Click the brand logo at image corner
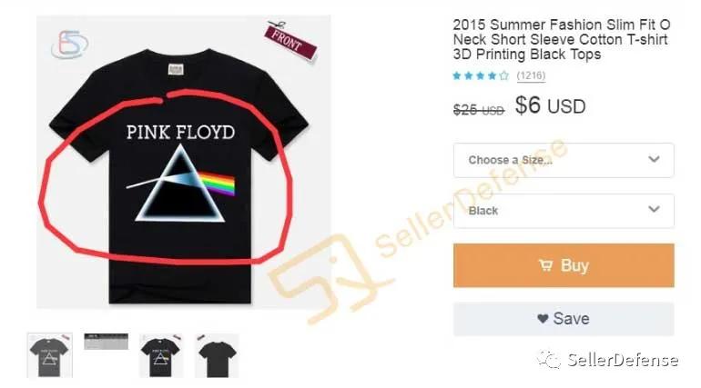 [70, 45]
